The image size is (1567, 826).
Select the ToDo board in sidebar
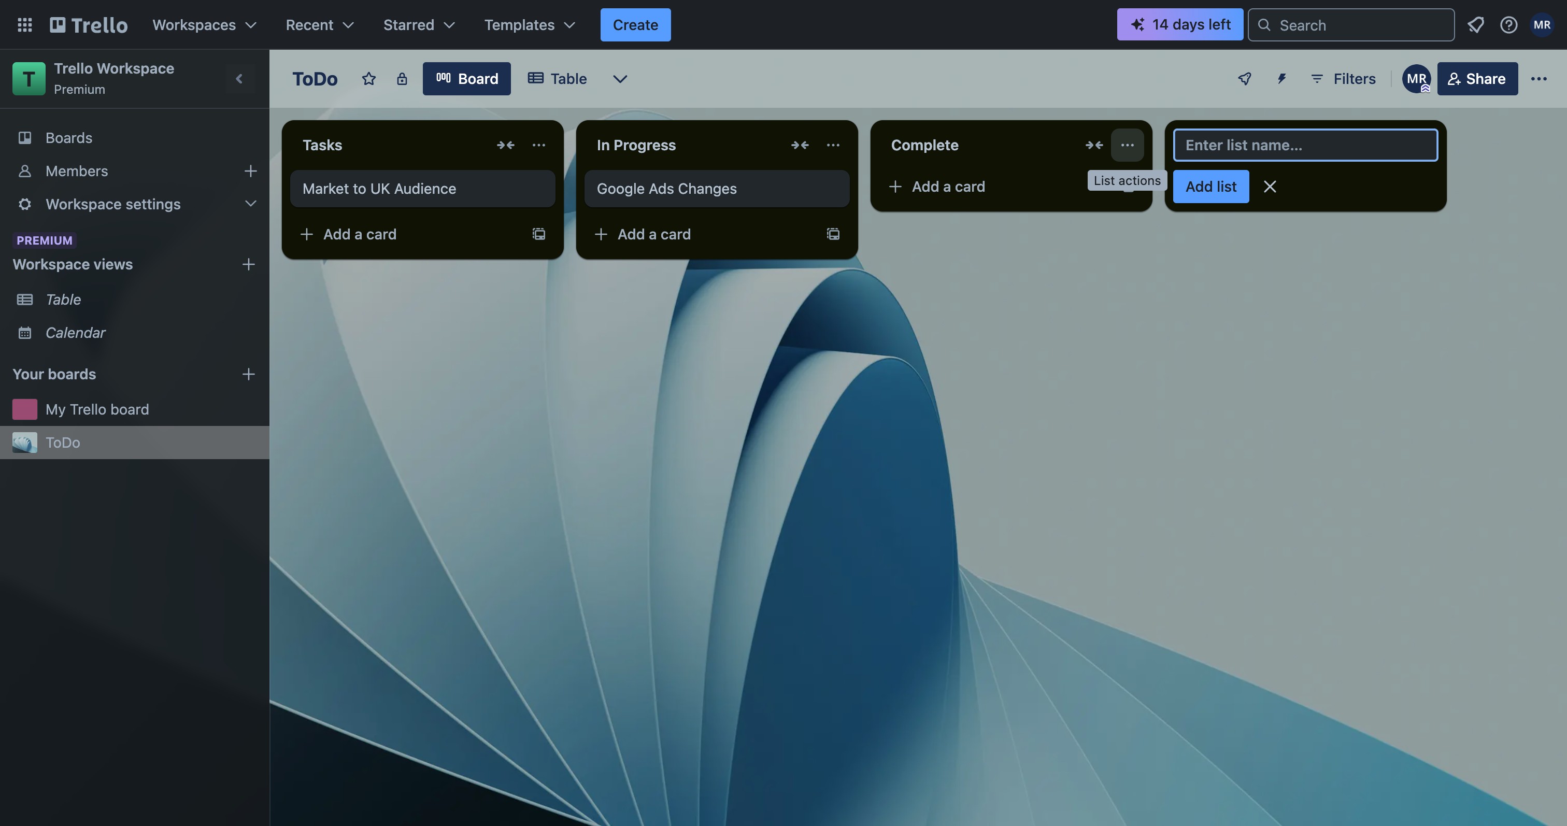pos(134,442)
